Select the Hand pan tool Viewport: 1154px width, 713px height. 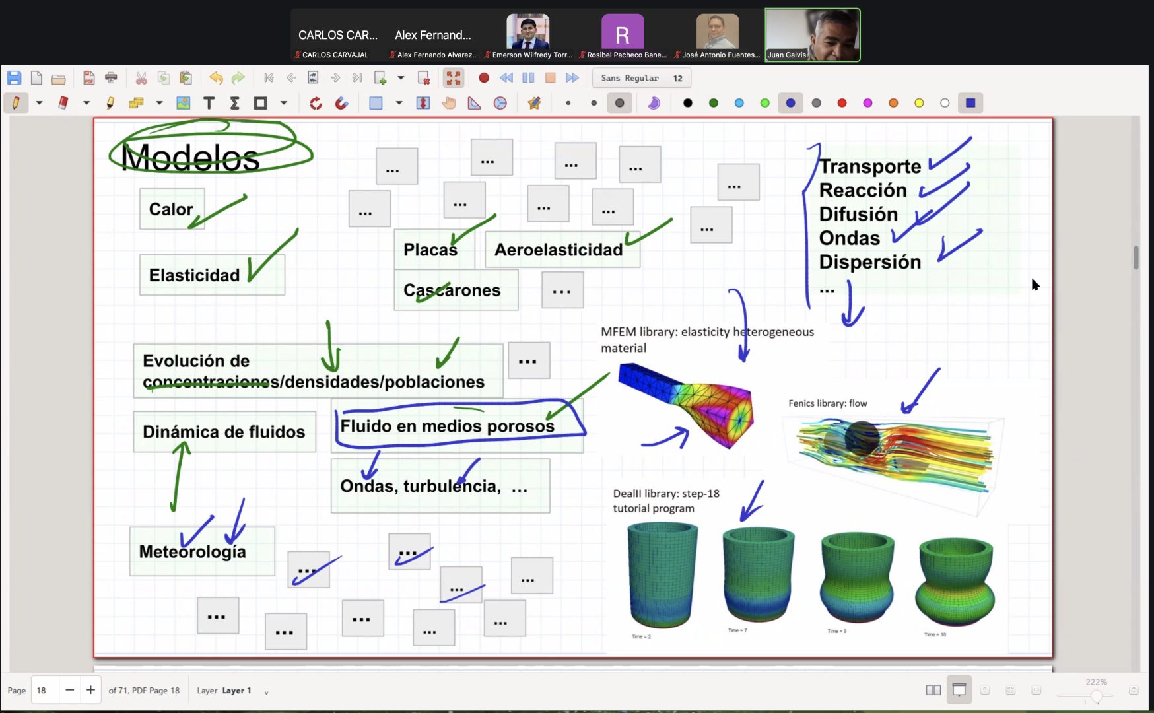tap(449, 103)
